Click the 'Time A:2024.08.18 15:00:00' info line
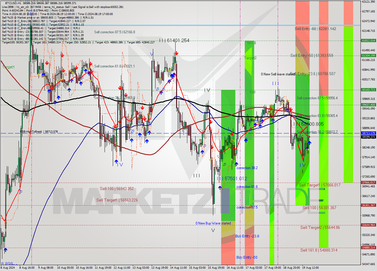Image resolution: width=377 pixels, height=271 pixels. pyautogui.click(x=57, y=14)
